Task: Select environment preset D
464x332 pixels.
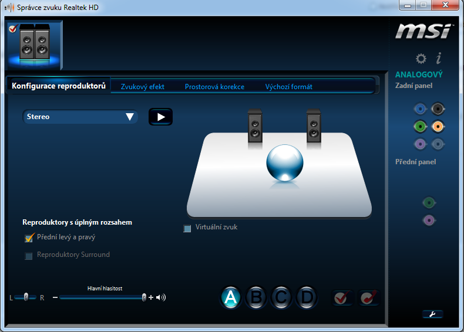Action: point(307,297)
